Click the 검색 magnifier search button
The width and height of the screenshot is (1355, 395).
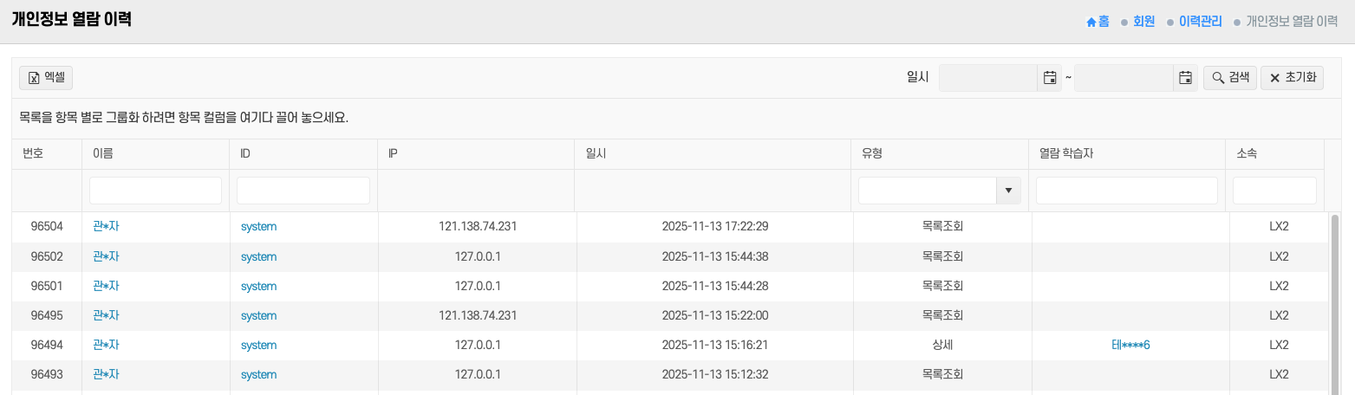[1229, 78]
